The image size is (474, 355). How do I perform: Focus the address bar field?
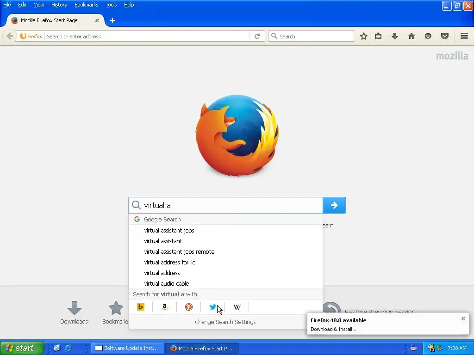[x=148, y=36]
